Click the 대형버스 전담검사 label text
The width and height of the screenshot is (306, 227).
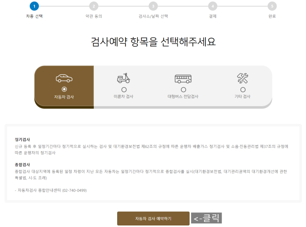click(x=183, y=96)
